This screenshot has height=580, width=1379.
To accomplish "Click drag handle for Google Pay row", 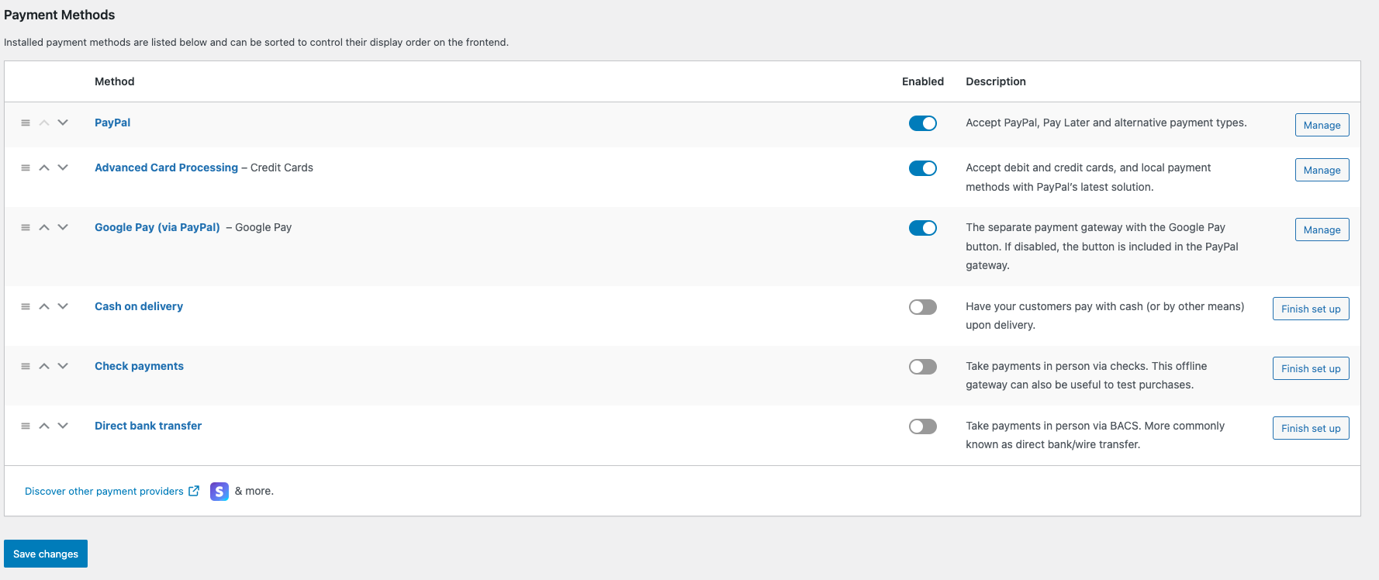I will (26, 227).
